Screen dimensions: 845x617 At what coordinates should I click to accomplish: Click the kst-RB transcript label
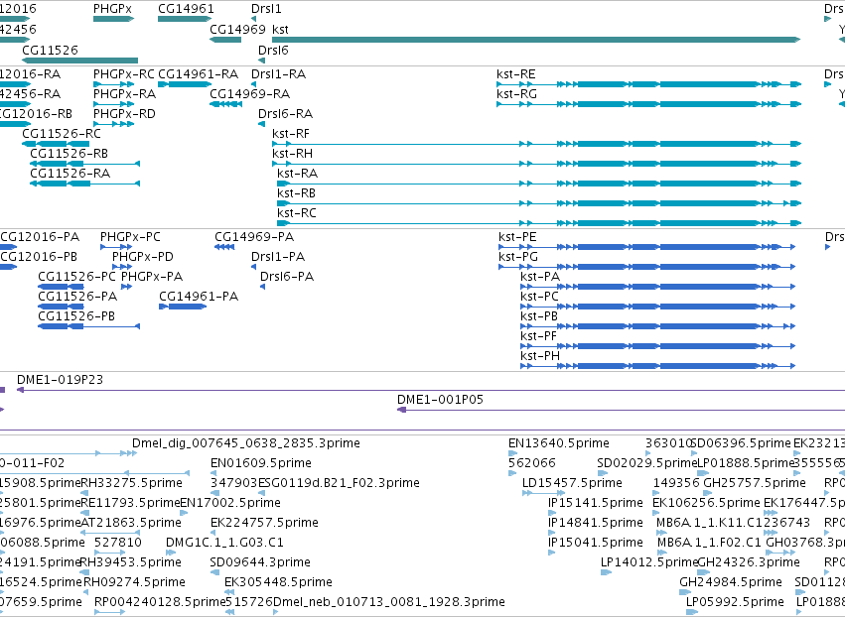tap(297, 193)
